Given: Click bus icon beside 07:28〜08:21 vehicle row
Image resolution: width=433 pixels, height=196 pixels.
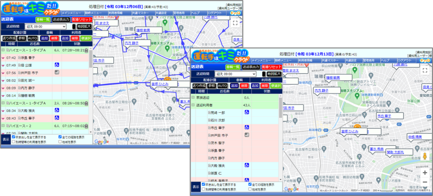Looking at the screenshot, I should pyautogui.click(x=86, y=50).
